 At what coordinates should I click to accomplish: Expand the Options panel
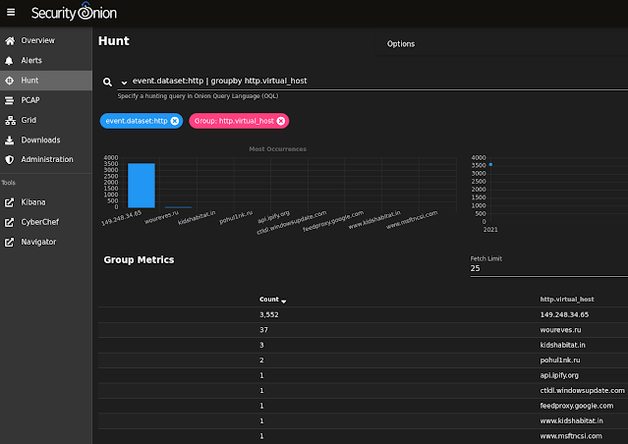click(401, 44)
